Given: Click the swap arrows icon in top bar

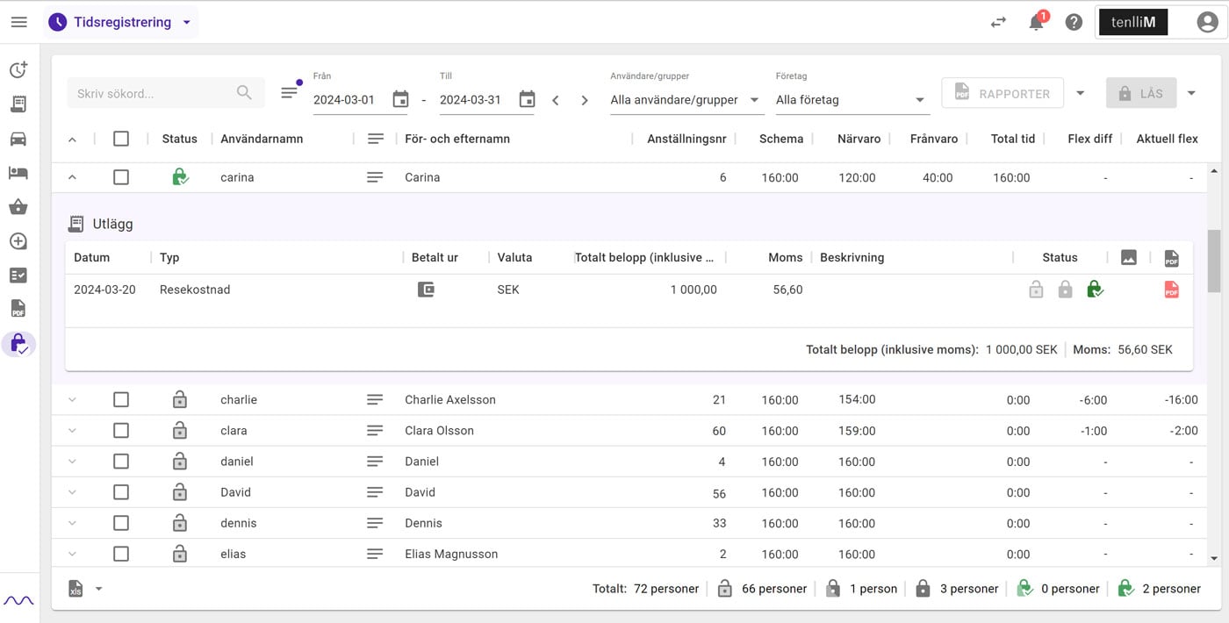Looking at the screenshot, I should click(x=998, y=23).
